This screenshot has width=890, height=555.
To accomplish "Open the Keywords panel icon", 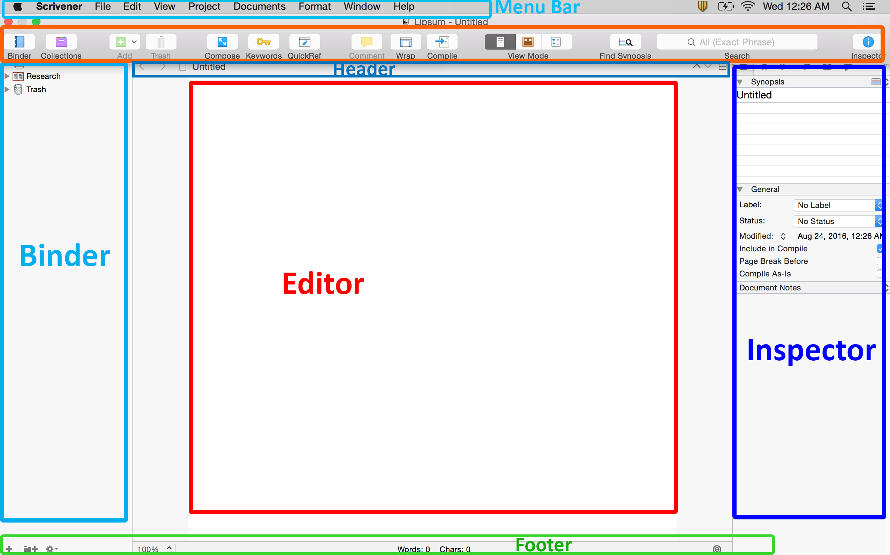I will click(263, 42).
